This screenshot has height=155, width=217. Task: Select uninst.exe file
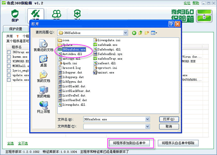click(x=103, y=72)
